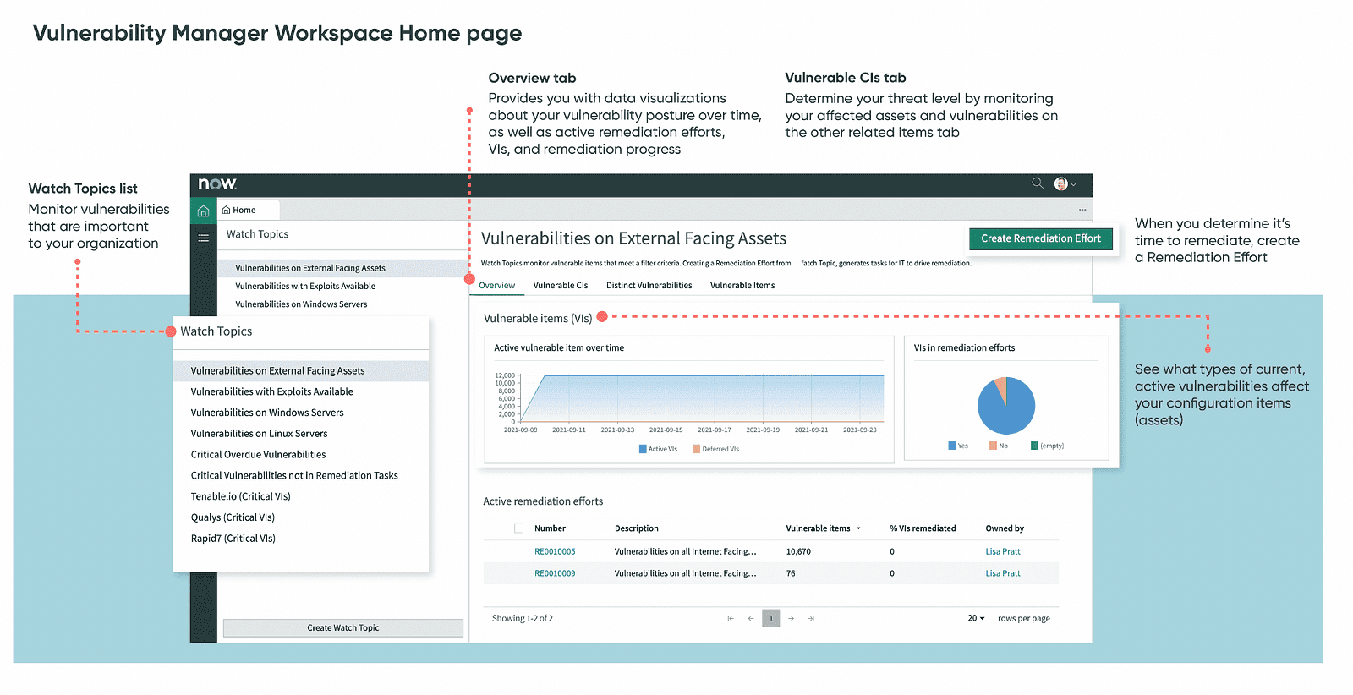Go to previous page arrow
Viewport: 1353px width, 695px height.
(x=751, y=619)
